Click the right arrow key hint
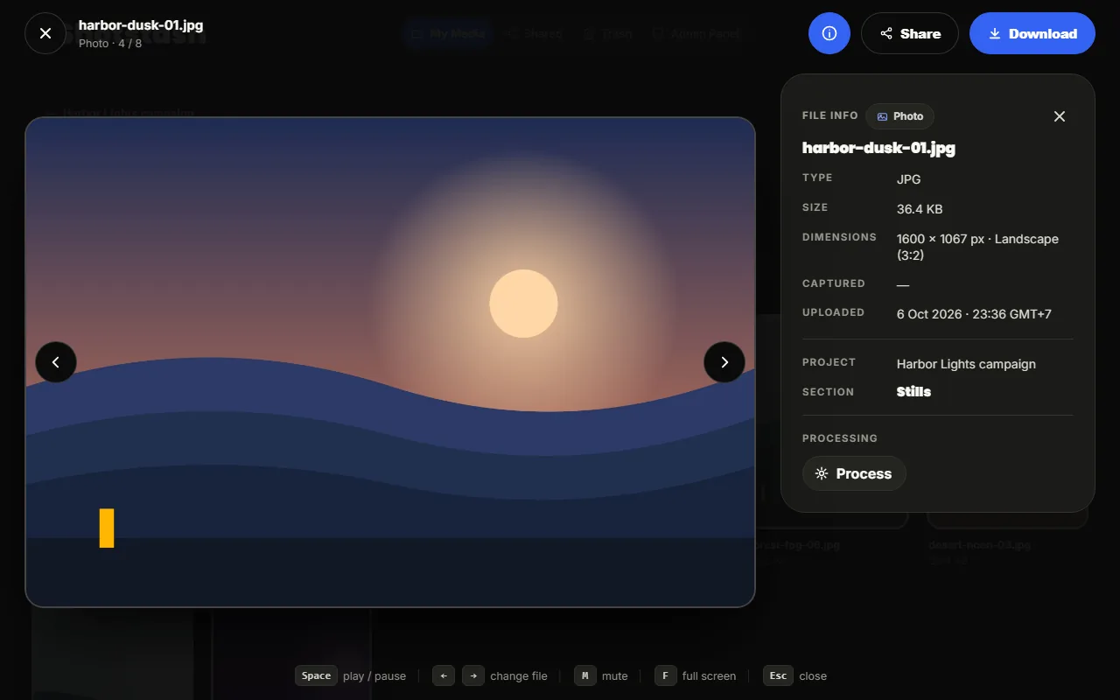The width and height of the screenshot is (1120, 700). tap(473, 675)
